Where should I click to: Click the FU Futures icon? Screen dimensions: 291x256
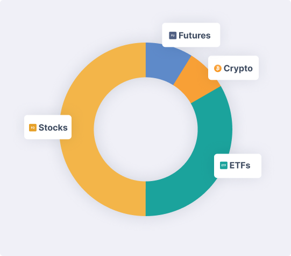point(173,36)
